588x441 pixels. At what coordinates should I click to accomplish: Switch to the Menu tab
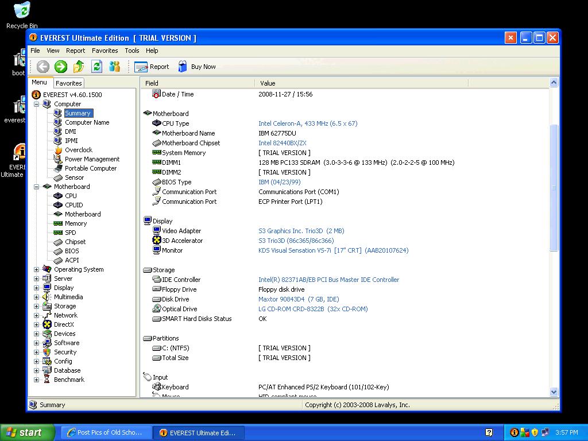[x=40, y=83]
